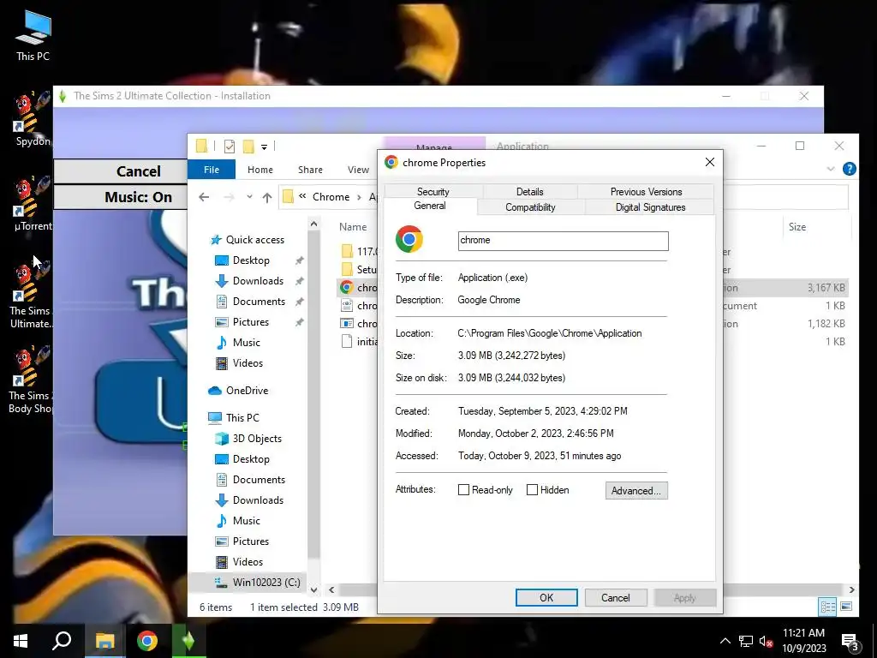This screenshot has width=877, height=658.
Task: Select the General tab
Action: pos(430,206)
